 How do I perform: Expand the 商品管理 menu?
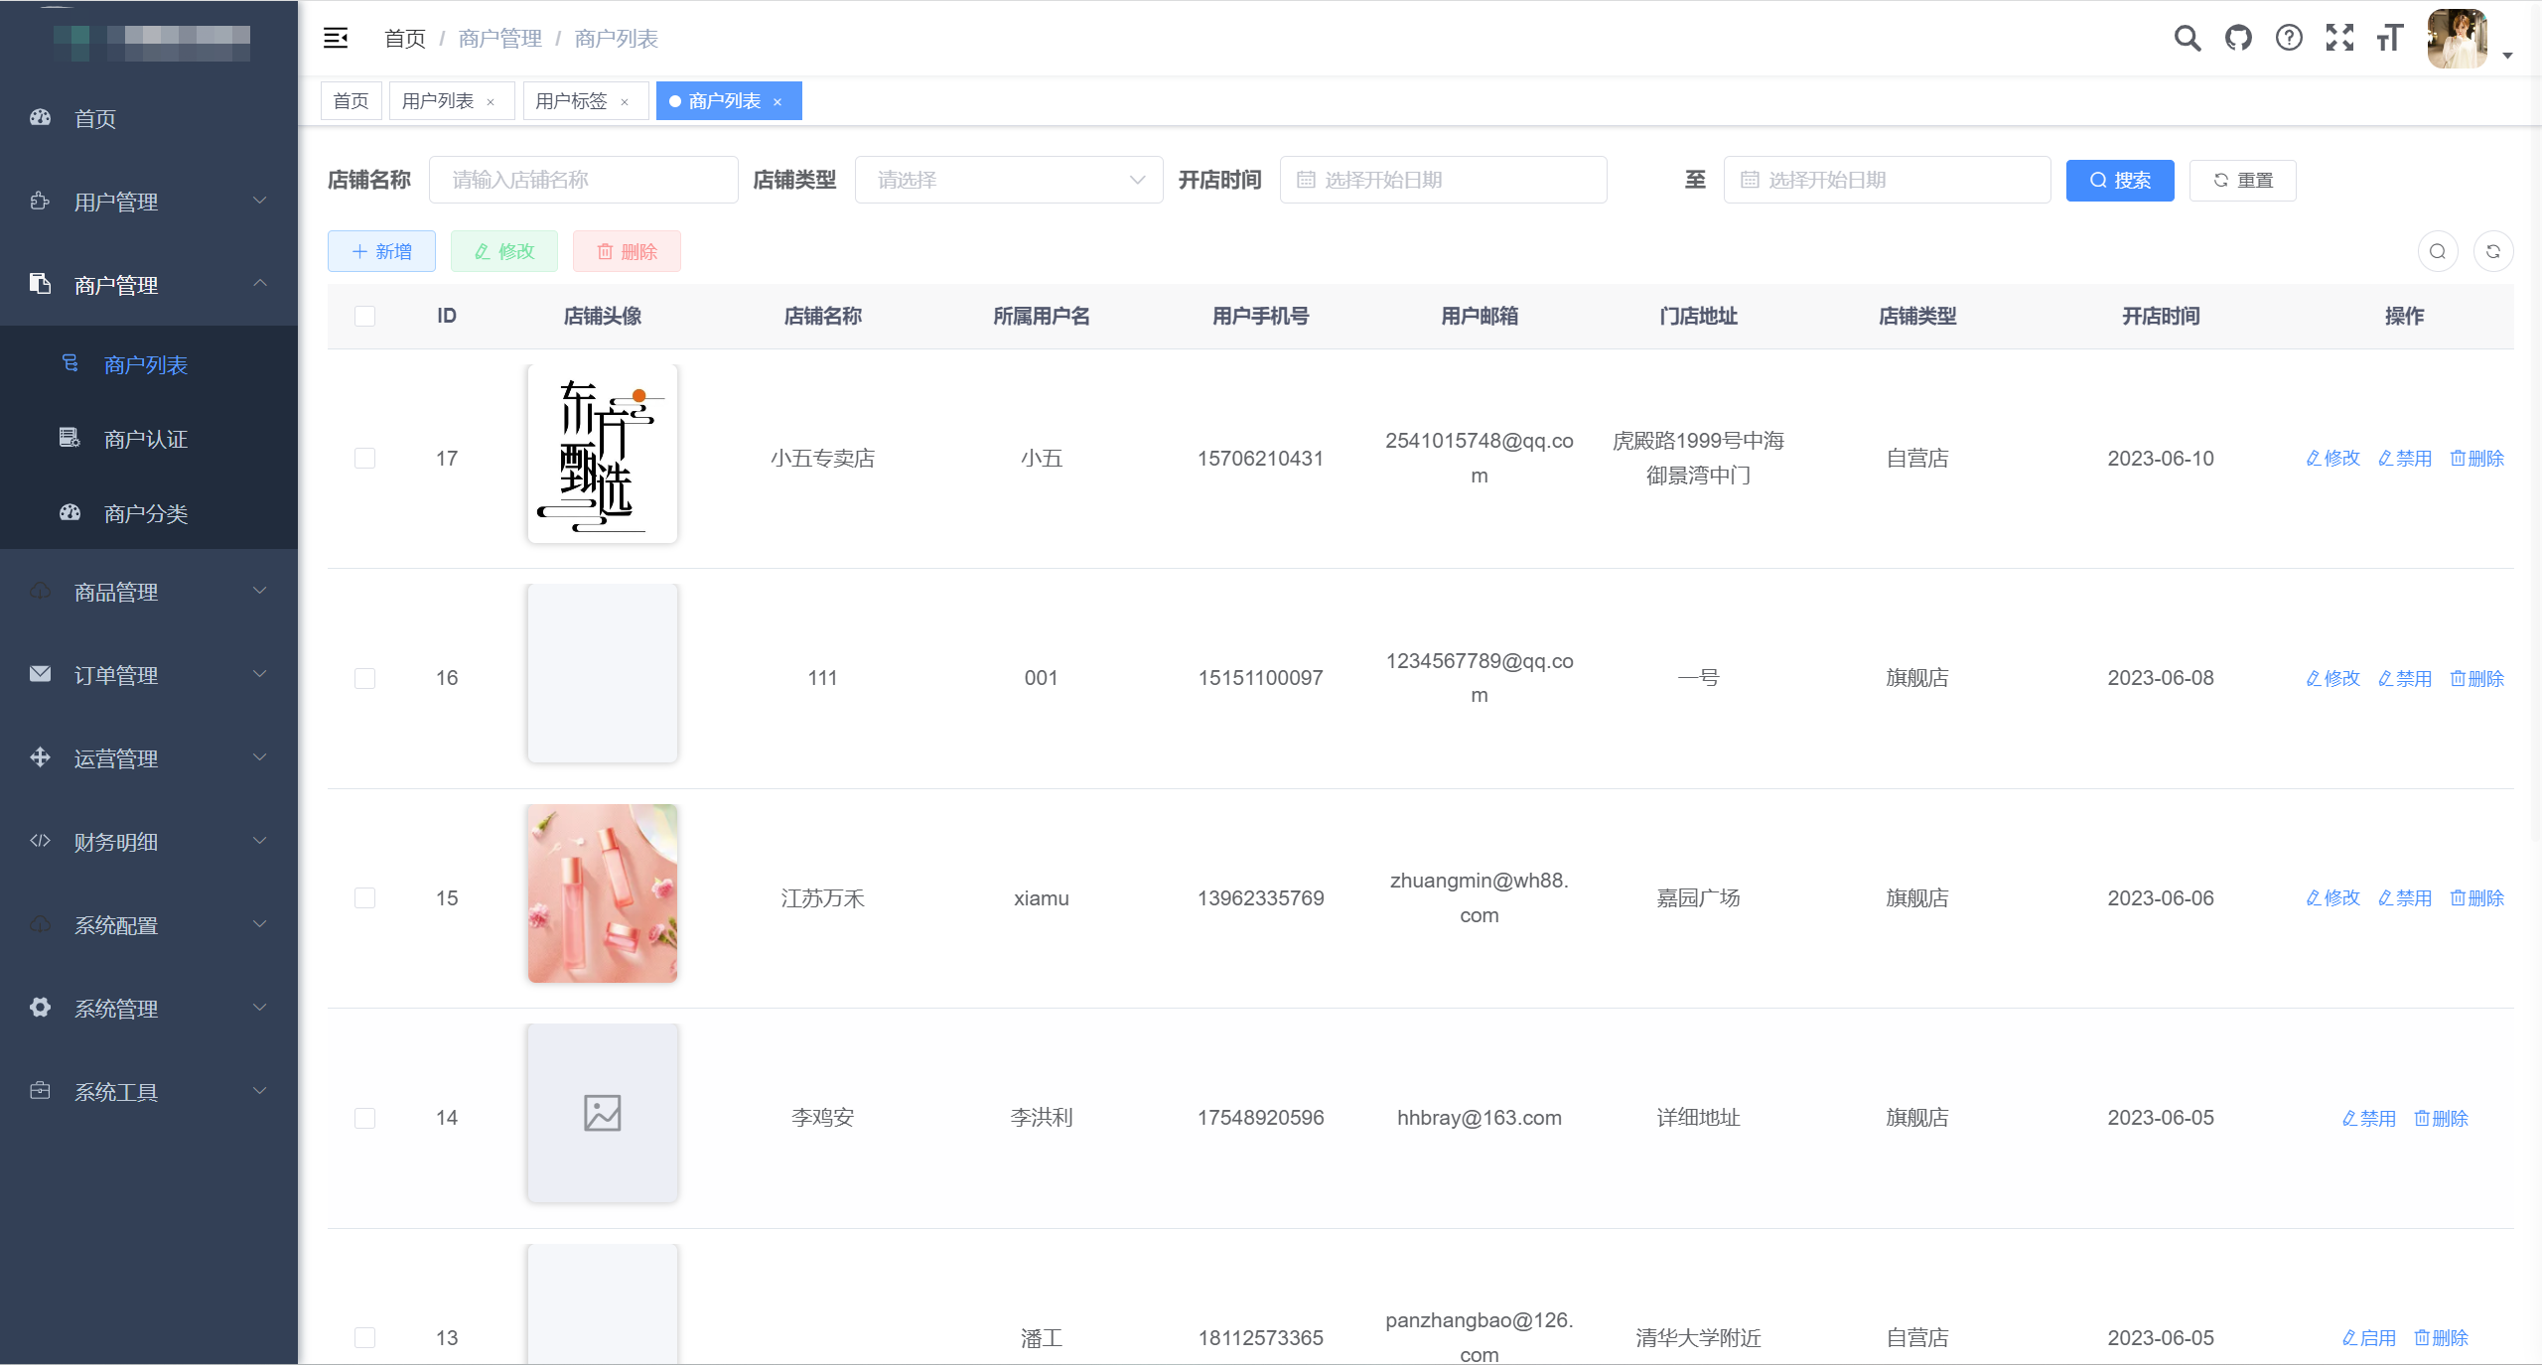(x=149, y=592)
